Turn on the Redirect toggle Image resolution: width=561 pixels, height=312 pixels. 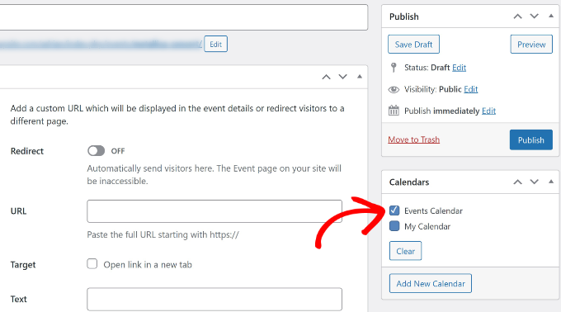tap(96, 151)
